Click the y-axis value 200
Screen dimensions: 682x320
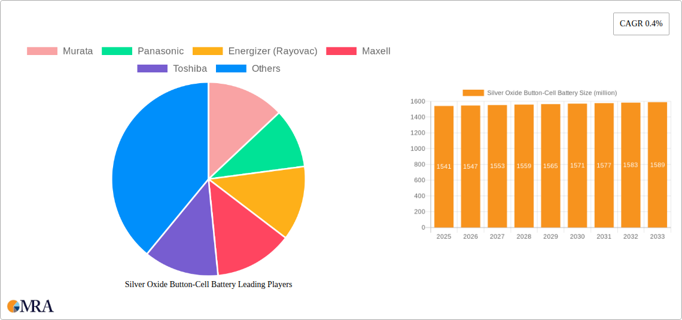point(419,212)
